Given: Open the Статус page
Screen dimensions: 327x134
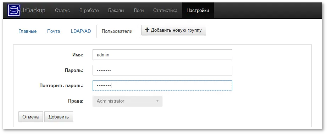Looking at the screenshot, I should (62, 10).
